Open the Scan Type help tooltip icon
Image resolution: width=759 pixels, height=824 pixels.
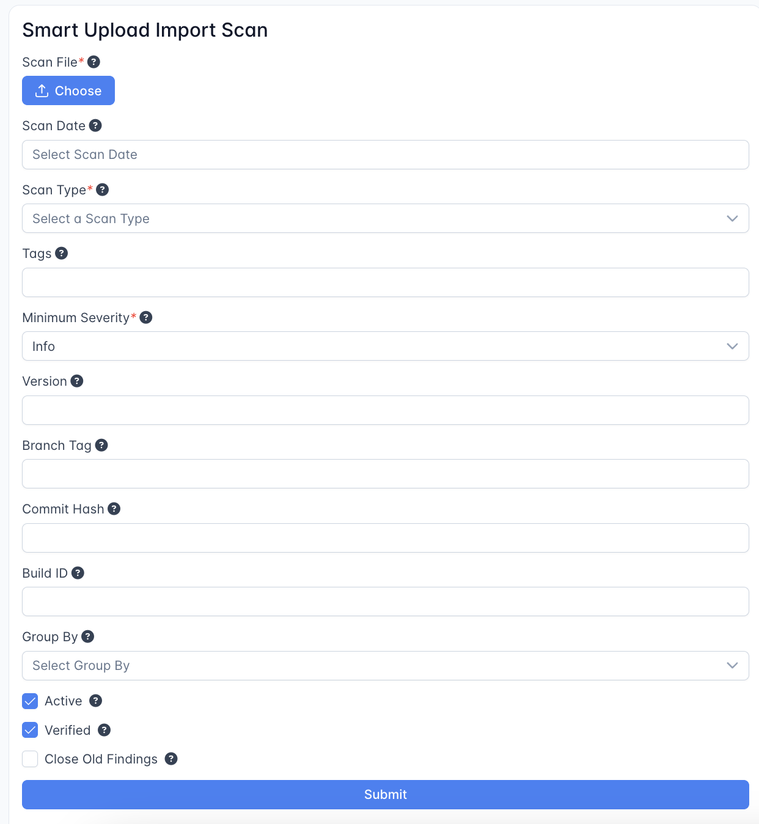coord(103,189)
